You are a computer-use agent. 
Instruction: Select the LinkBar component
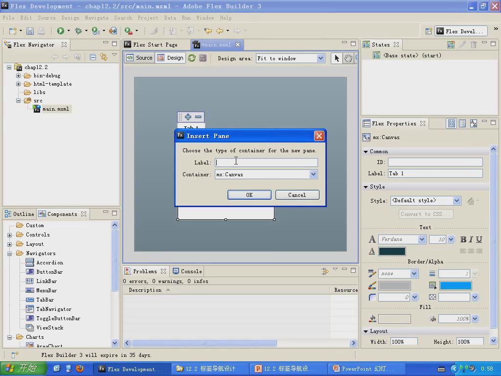tap(41, 281)
